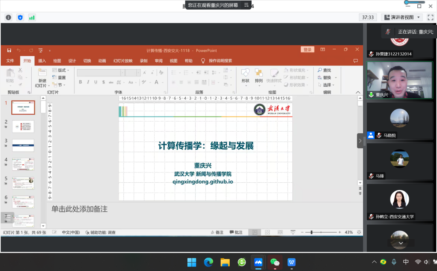
Task: Click the meeting info icon
Action: [9, 18]
